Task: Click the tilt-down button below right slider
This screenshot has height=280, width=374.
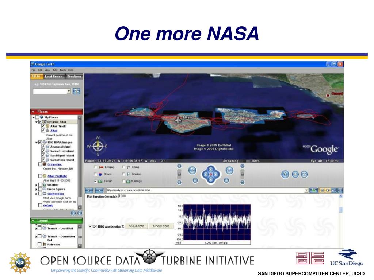Action: point(243,183)
